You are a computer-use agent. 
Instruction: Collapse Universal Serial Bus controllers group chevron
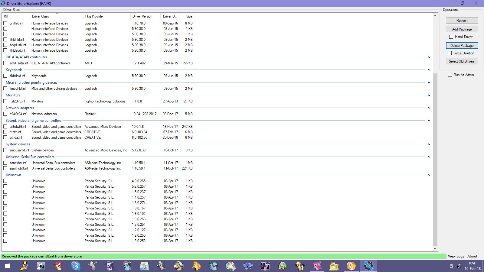tap(429, 157)
